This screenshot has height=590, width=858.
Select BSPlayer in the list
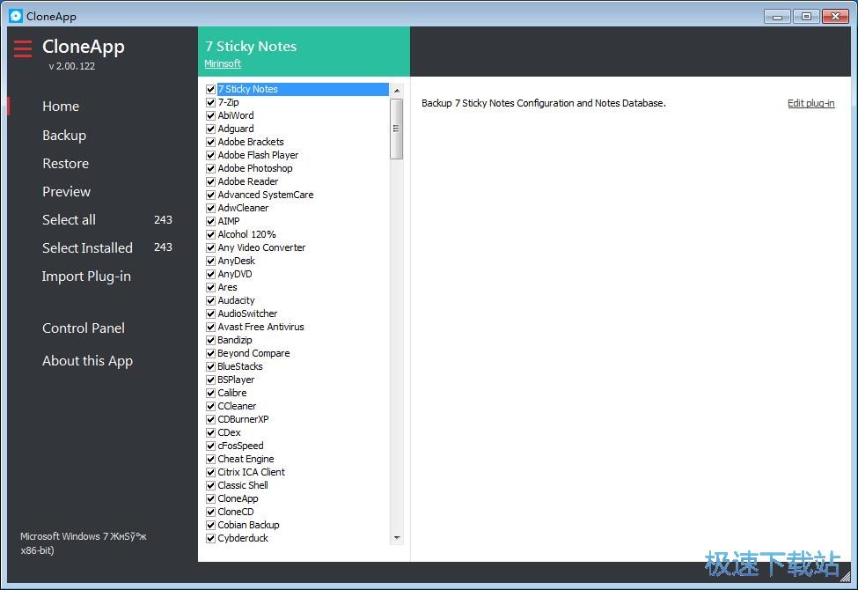[x=237, y=380]
